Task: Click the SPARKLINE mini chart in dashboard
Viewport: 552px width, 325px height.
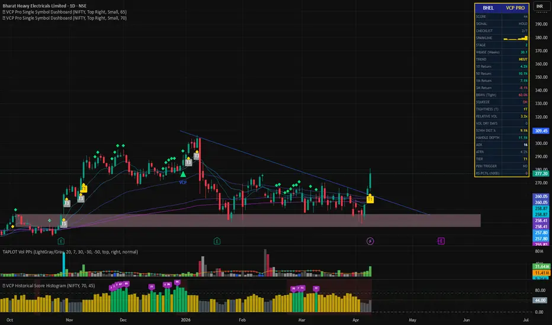Action: (x=515, y=38)
